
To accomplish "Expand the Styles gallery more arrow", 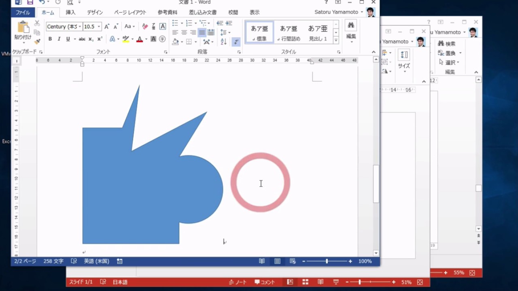I will point(336,40).
